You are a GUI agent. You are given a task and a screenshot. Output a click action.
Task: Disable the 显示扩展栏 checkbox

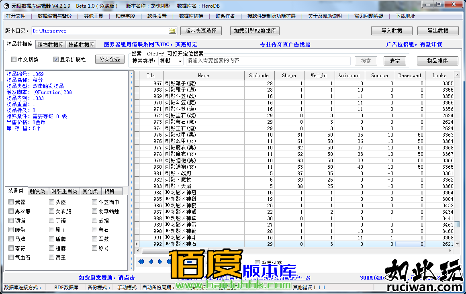pos(56,59)
